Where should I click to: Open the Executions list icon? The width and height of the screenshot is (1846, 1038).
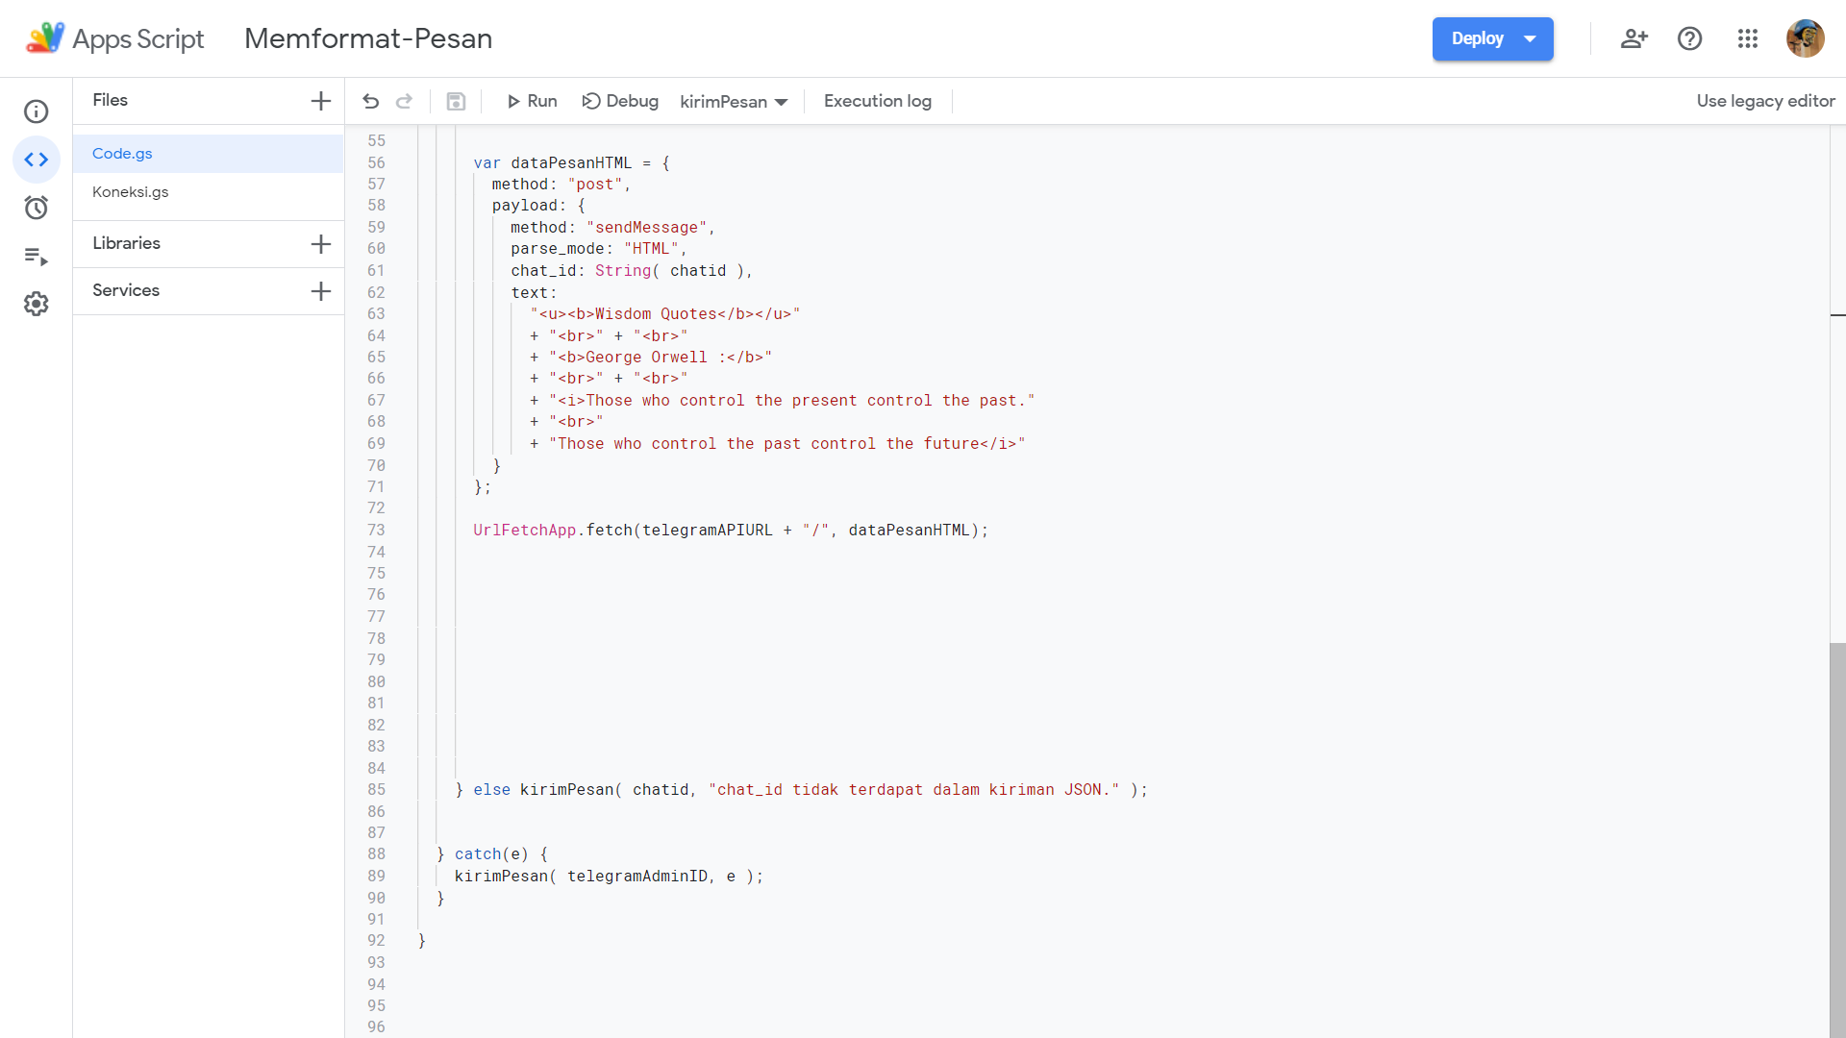pos(36,256)
